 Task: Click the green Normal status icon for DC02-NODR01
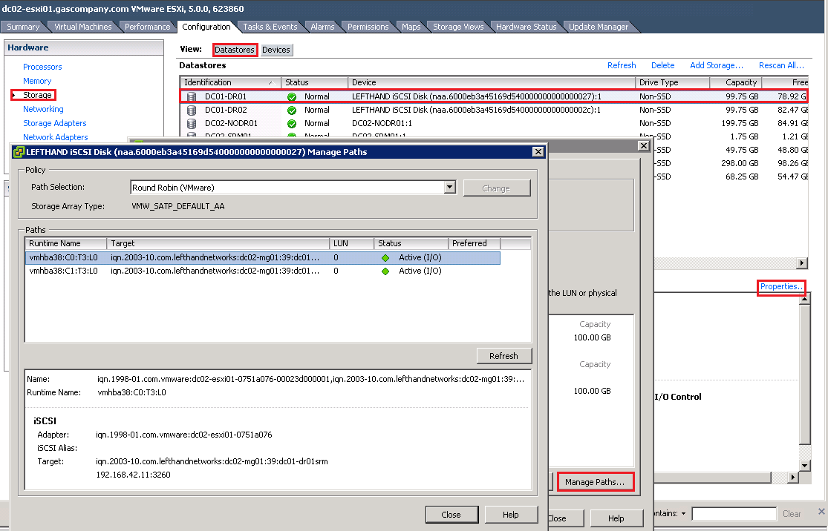coord(292,123)
